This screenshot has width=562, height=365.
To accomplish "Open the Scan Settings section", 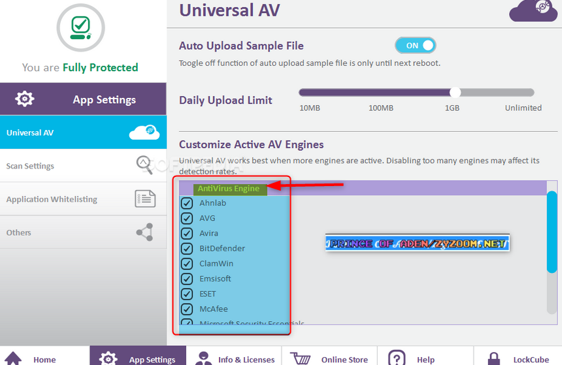I will click(x=83, y=165).
